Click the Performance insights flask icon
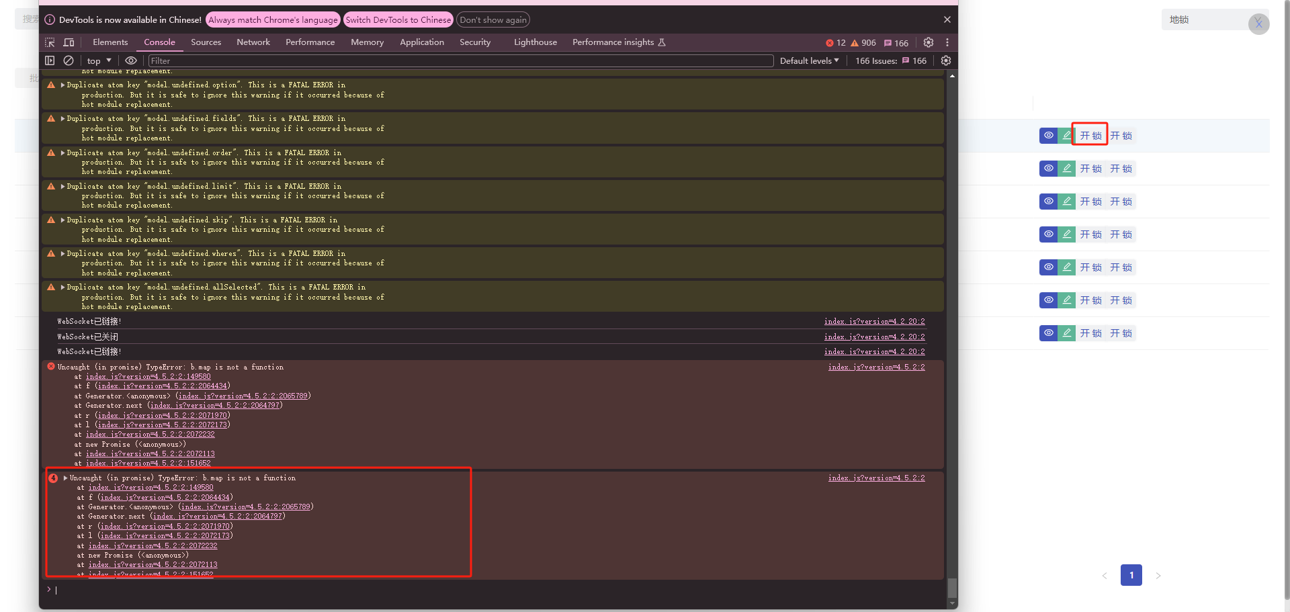The width and height of the screenshot is (1290, 612). point(662,42)
